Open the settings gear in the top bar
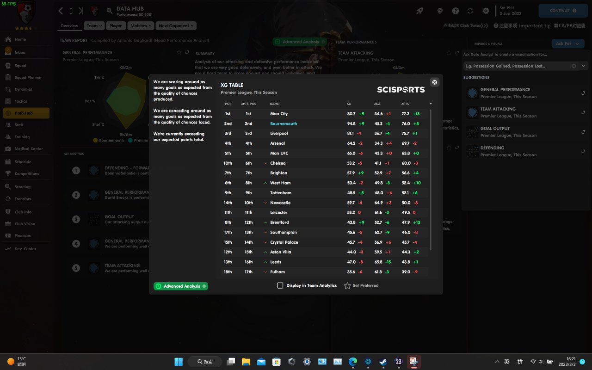The width and height of the screenshot is (592, 370). click(486, 11)
